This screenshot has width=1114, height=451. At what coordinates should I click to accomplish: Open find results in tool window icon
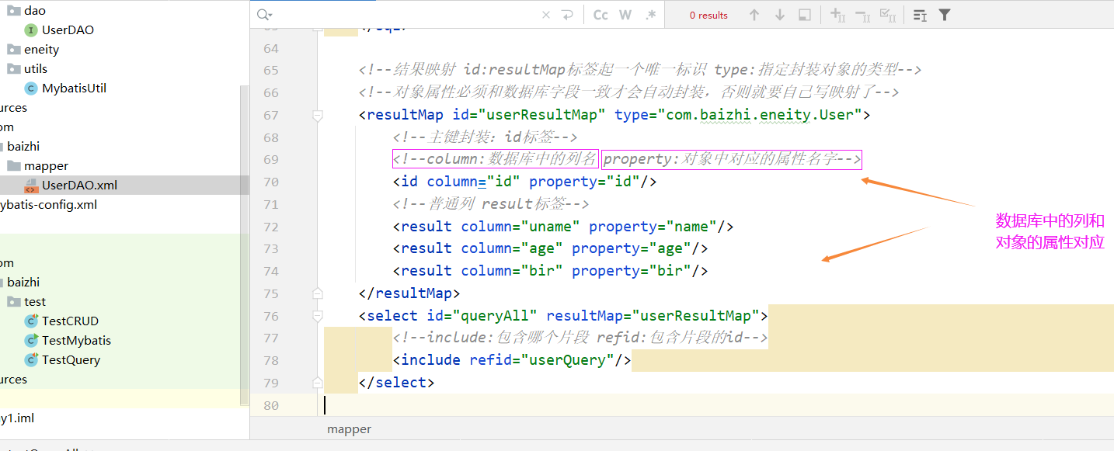point(805,15)
